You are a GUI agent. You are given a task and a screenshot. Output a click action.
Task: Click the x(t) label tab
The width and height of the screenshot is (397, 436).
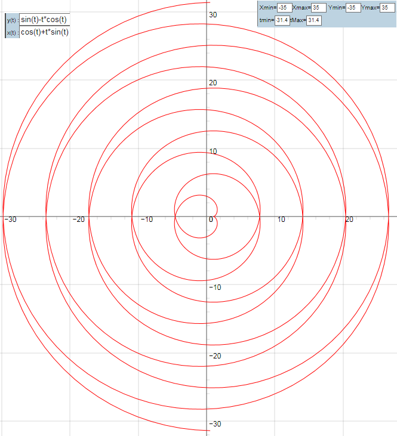pos(11,33)
